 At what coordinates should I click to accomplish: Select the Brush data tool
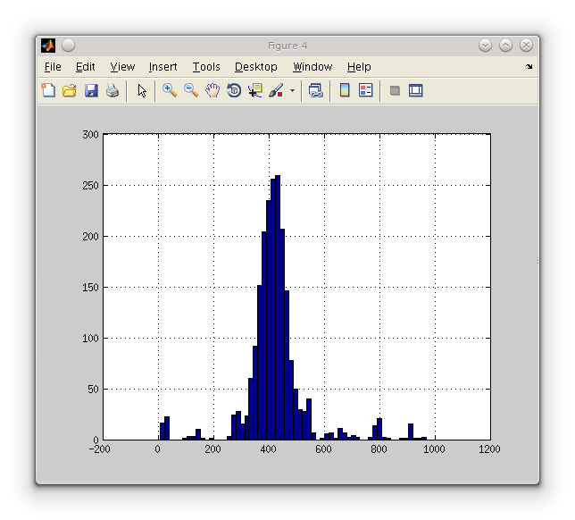tap(276, 90)
